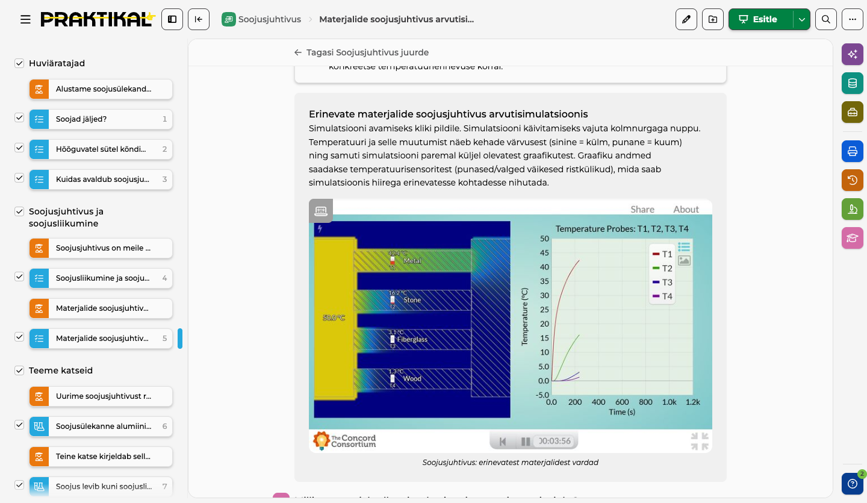Viewport: 867px width, 503px height.
Task: Pause the simulation playback
Action: [525, 441]
